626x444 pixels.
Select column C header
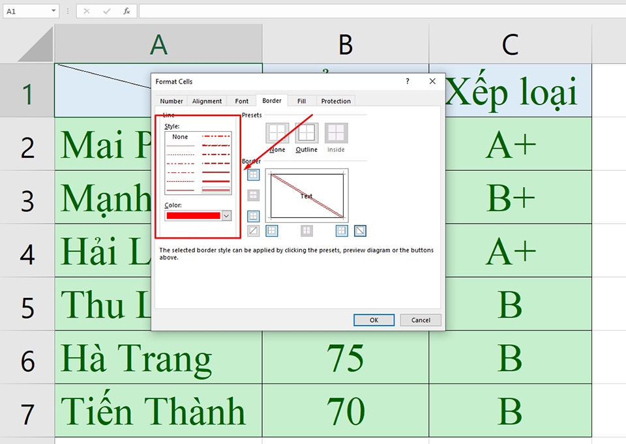[x=510, y=44]
